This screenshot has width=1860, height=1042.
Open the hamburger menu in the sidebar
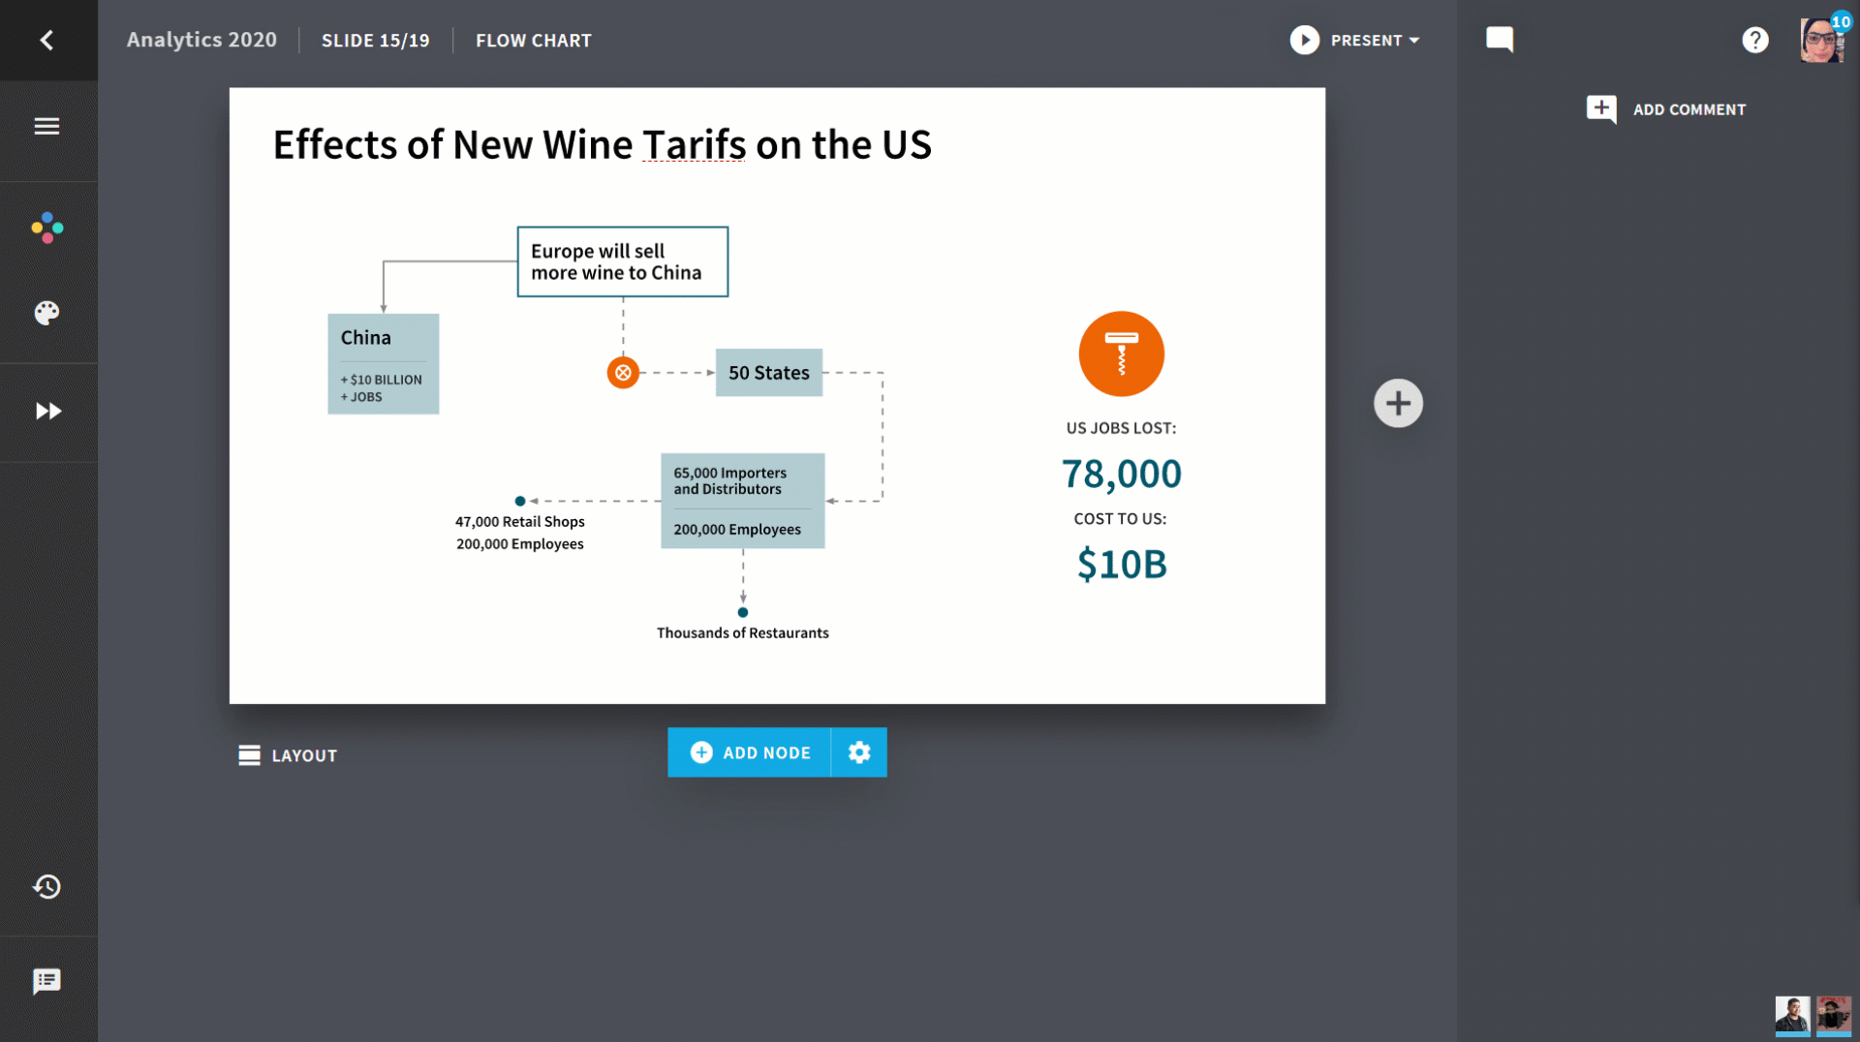[x=46, y=127]
